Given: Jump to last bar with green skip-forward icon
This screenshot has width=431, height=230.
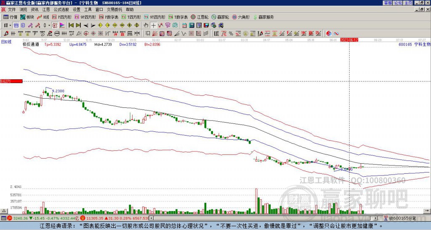Looking at the screenshot, I should [78, 26].
